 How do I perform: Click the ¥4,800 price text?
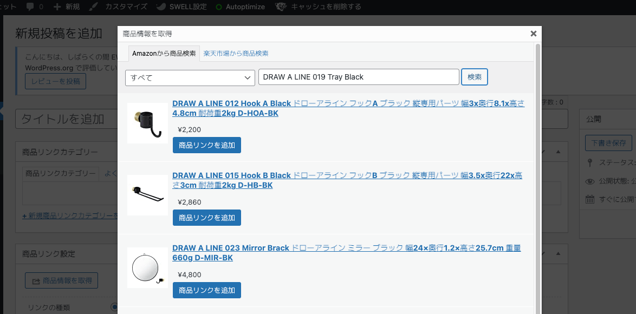[x=190, y=274]
